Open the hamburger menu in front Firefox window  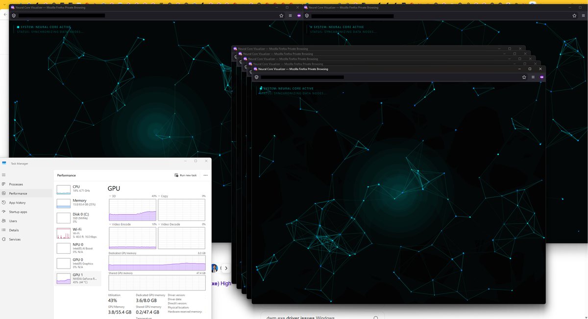[533, 77]
